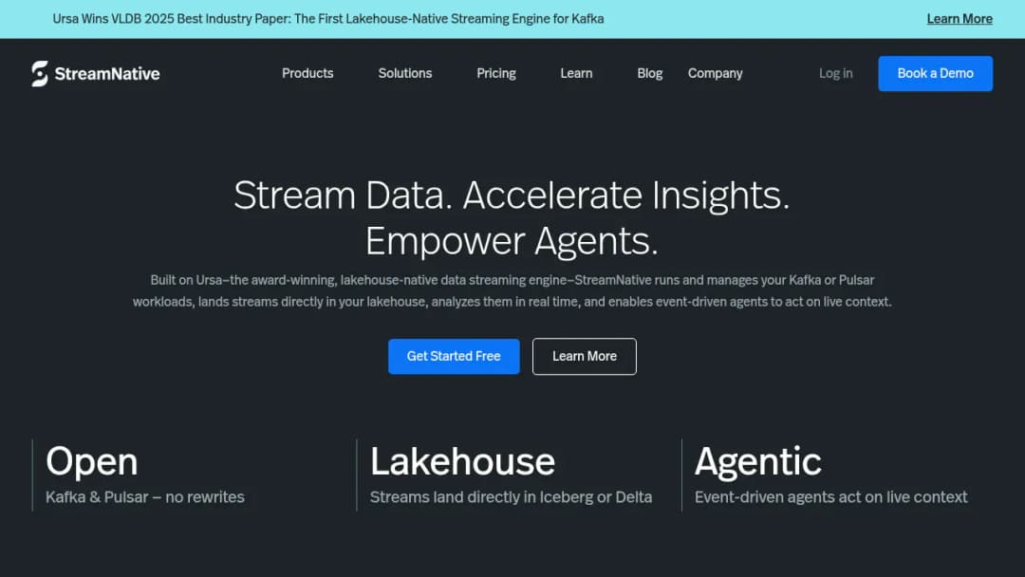
Task: Click the "Built on Ursa" description paragraph
Action: click(512, 290)
